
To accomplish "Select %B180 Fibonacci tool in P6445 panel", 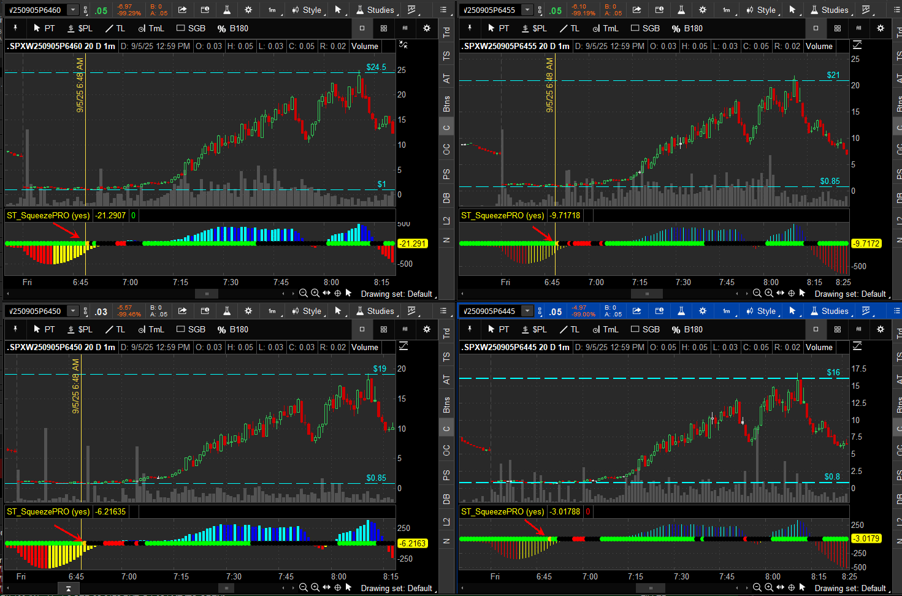I will tap(687, 329).
